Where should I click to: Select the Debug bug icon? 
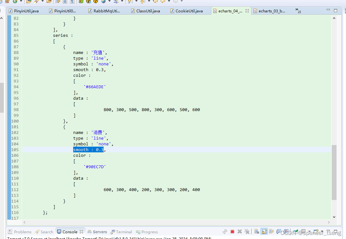(81, 3)
